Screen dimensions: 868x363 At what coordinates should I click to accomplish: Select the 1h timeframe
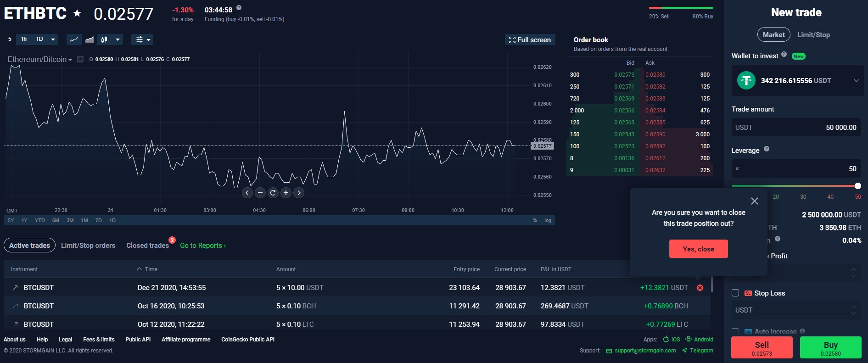click(x=24, y=39)
